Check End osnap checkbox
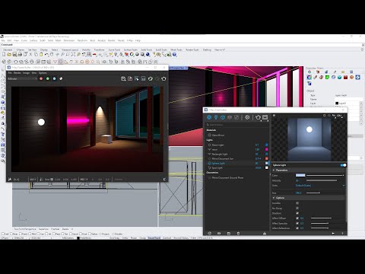The height and width of the screenshot is (274, 365). [x=3, y=234]
